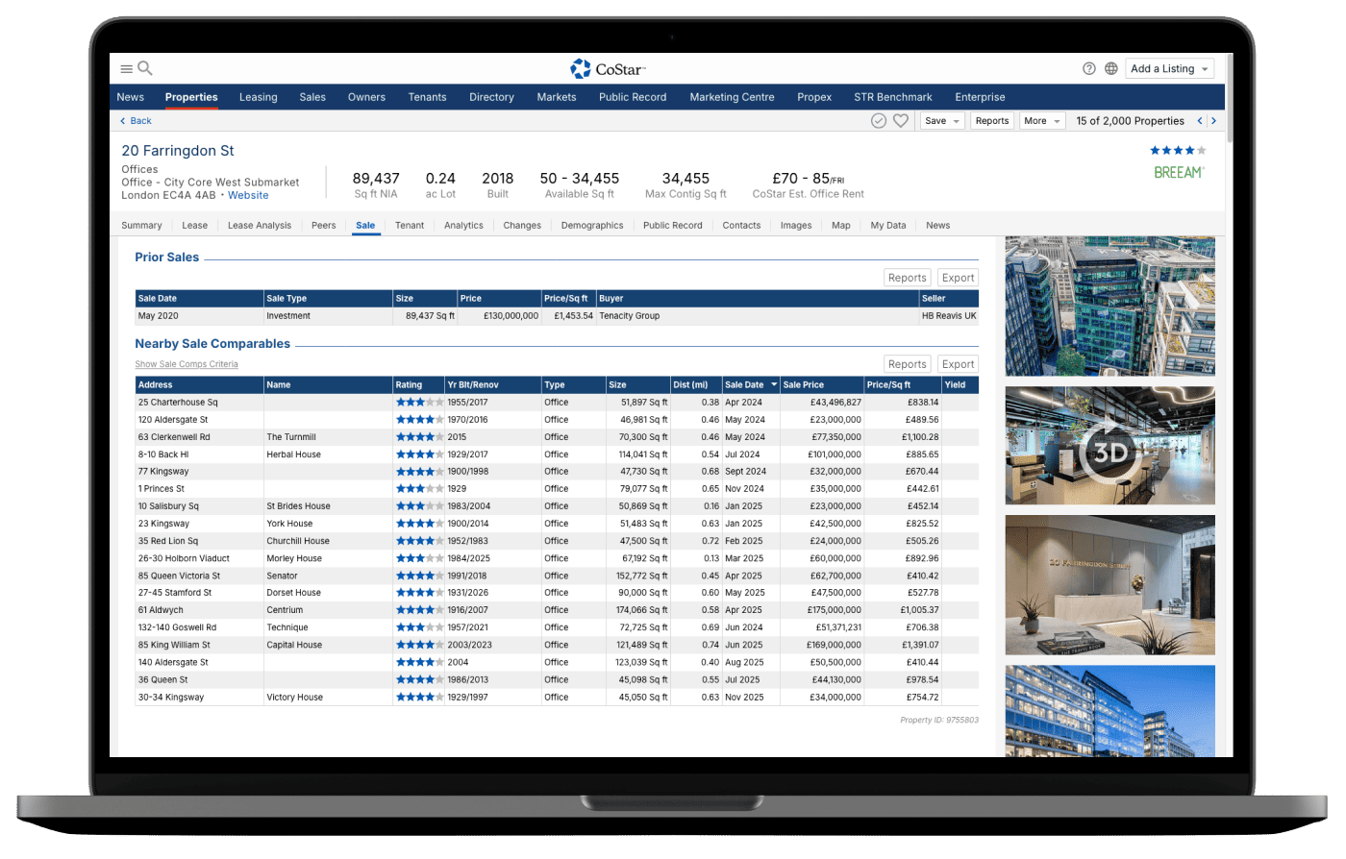Click the globe language icon

[1110, 68]
